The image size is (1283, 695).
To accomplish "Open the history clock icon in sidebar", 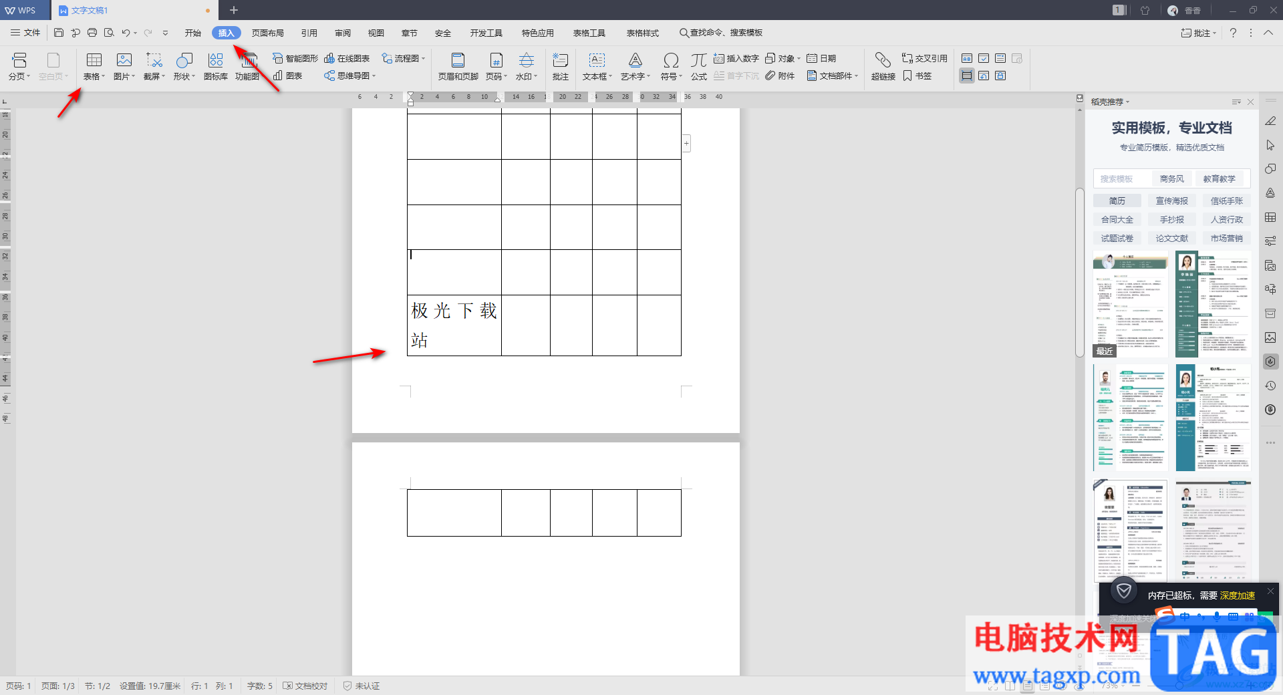I will [x=1270, y=386].
